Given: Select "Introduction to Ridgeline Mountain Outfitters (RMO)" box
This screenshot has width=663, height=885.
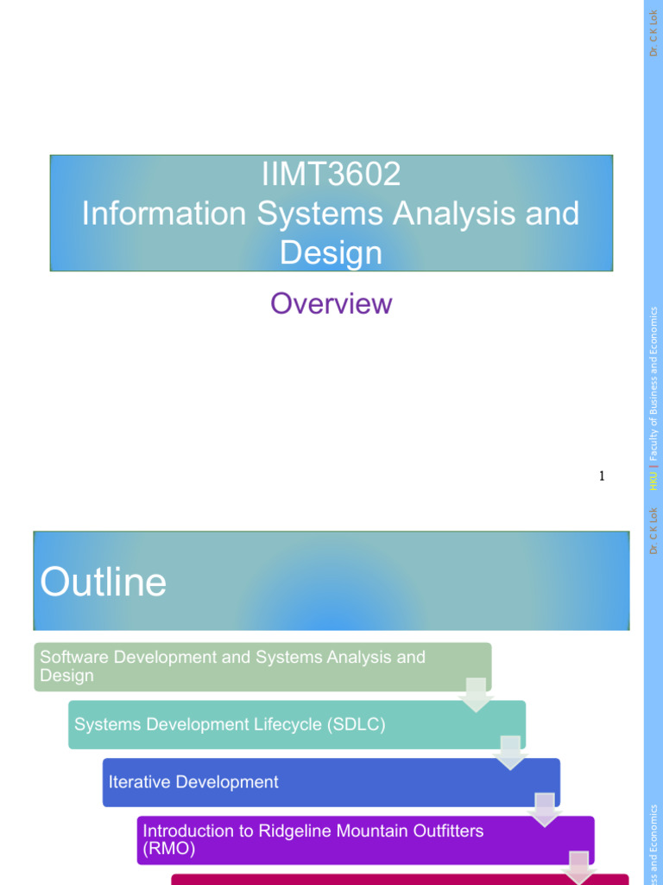Looking at the screenshot, I should pyautogui.click(x=366, y=840).
